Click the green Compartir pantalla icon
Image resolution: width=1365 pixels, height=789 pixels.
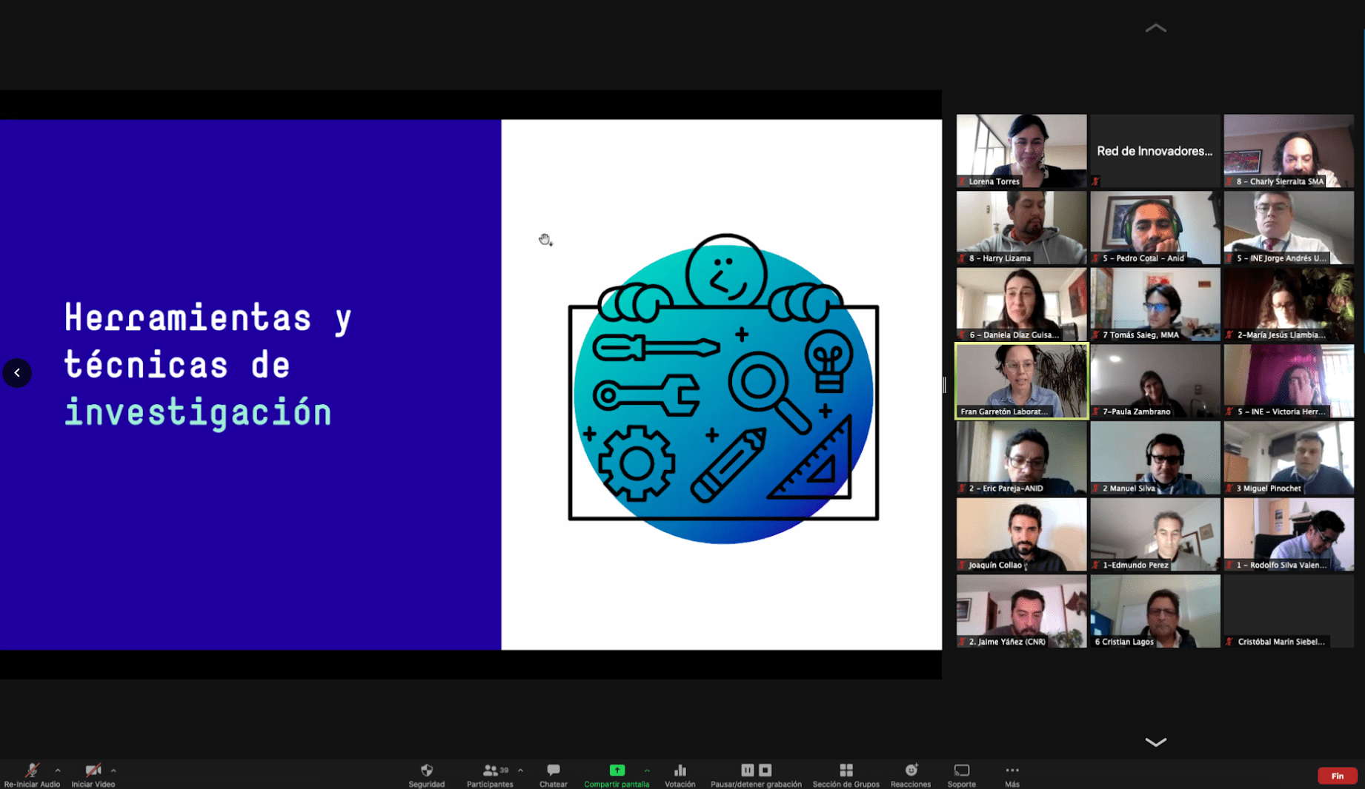[x=617, y=770]
